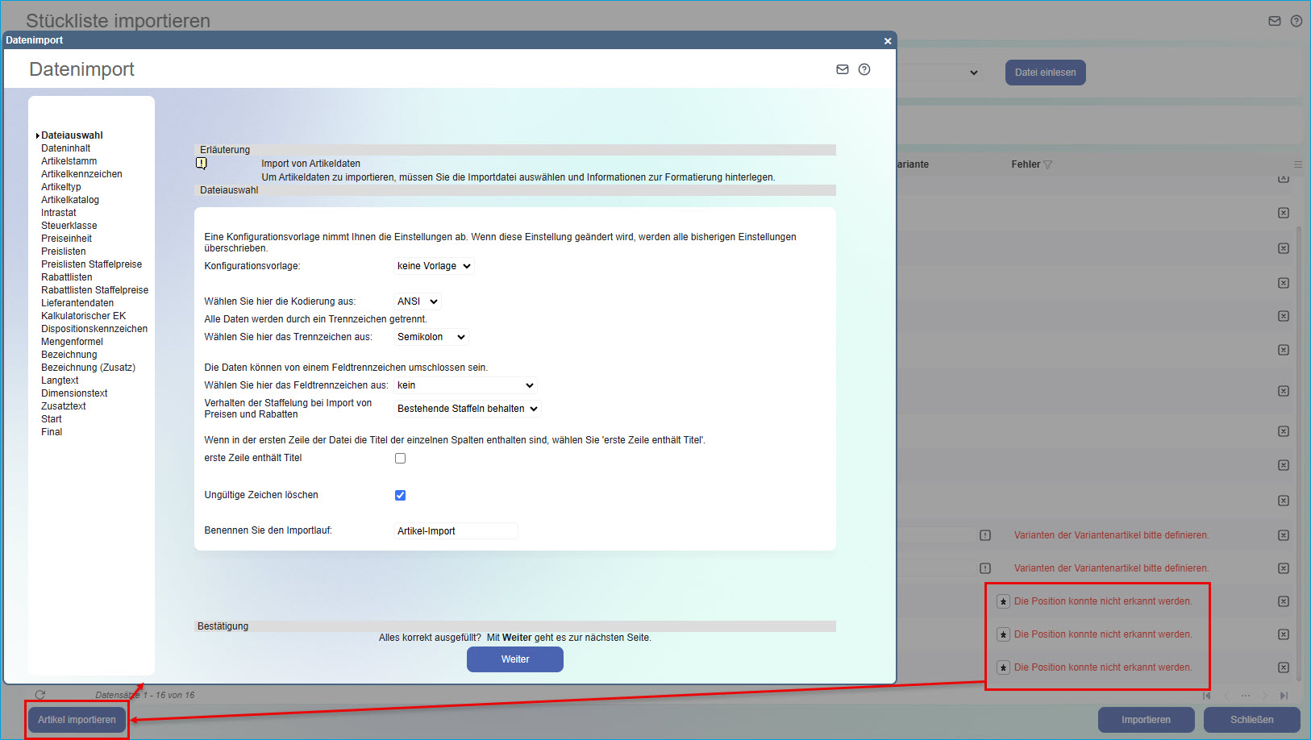Select Dimensionstext step in sidebar

[74, 393]
